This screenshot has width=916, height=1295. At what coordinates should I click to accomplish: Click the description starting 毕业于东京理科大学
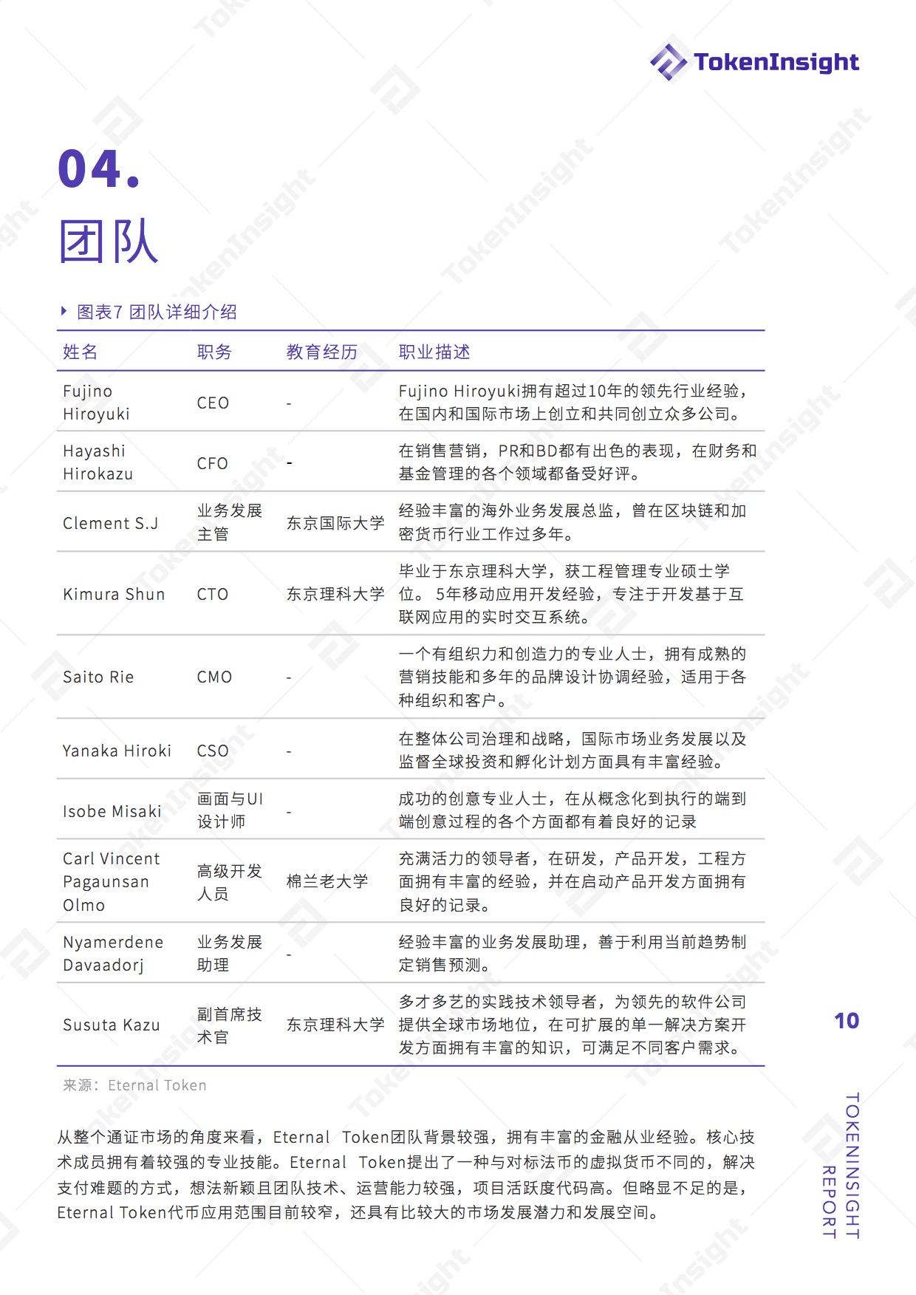click(x=571, y=594)
